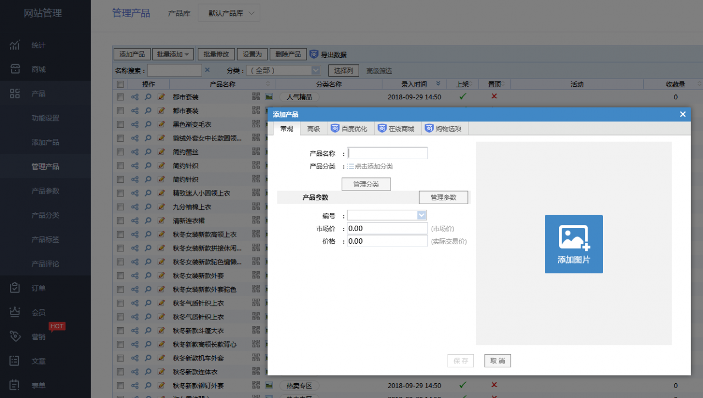Viewport: 703px width, 398px height.
Task: Click image thumbnail icon for 秋冬新款铆钉外套
Action: pos(269,385)
